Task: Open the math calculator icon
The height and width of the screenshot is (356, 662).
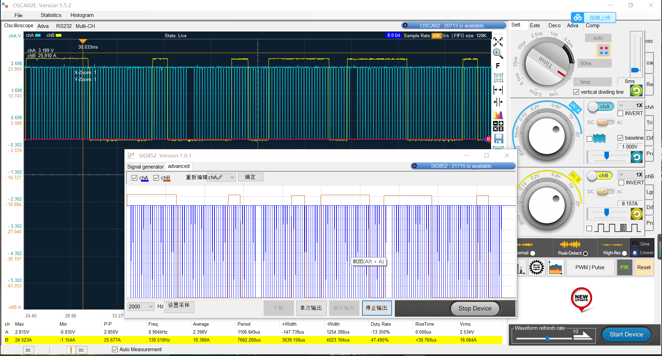Action: coord(498,126)
